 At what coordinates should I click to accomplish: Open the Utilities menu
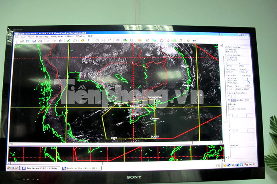69,36
